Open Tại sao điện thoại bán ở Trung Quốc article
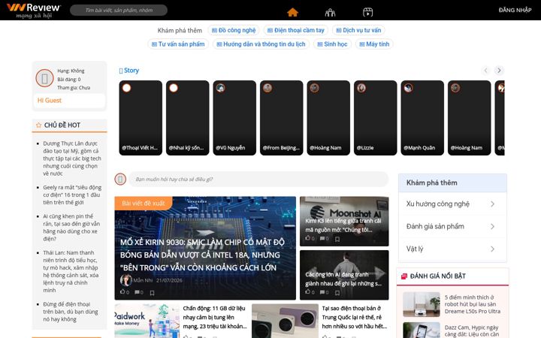 coord(355,317)
